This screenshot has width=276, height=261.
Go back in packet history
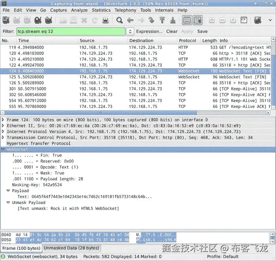pyautogui.click(x=130, y=20)
